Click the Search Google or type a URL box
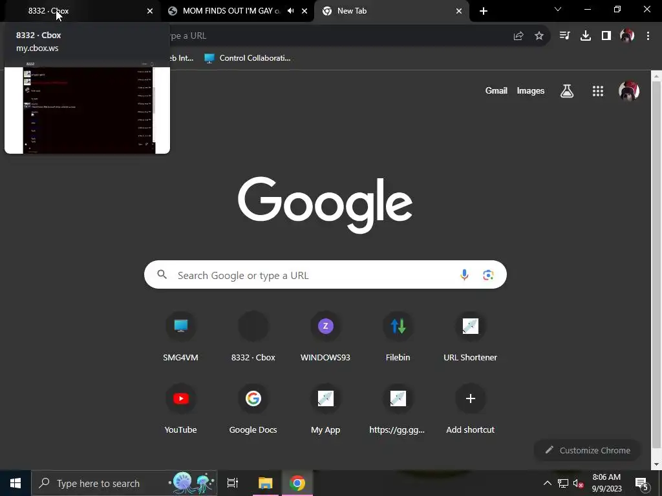The height and width of the screenshot is (496, 662). point(325,275)
